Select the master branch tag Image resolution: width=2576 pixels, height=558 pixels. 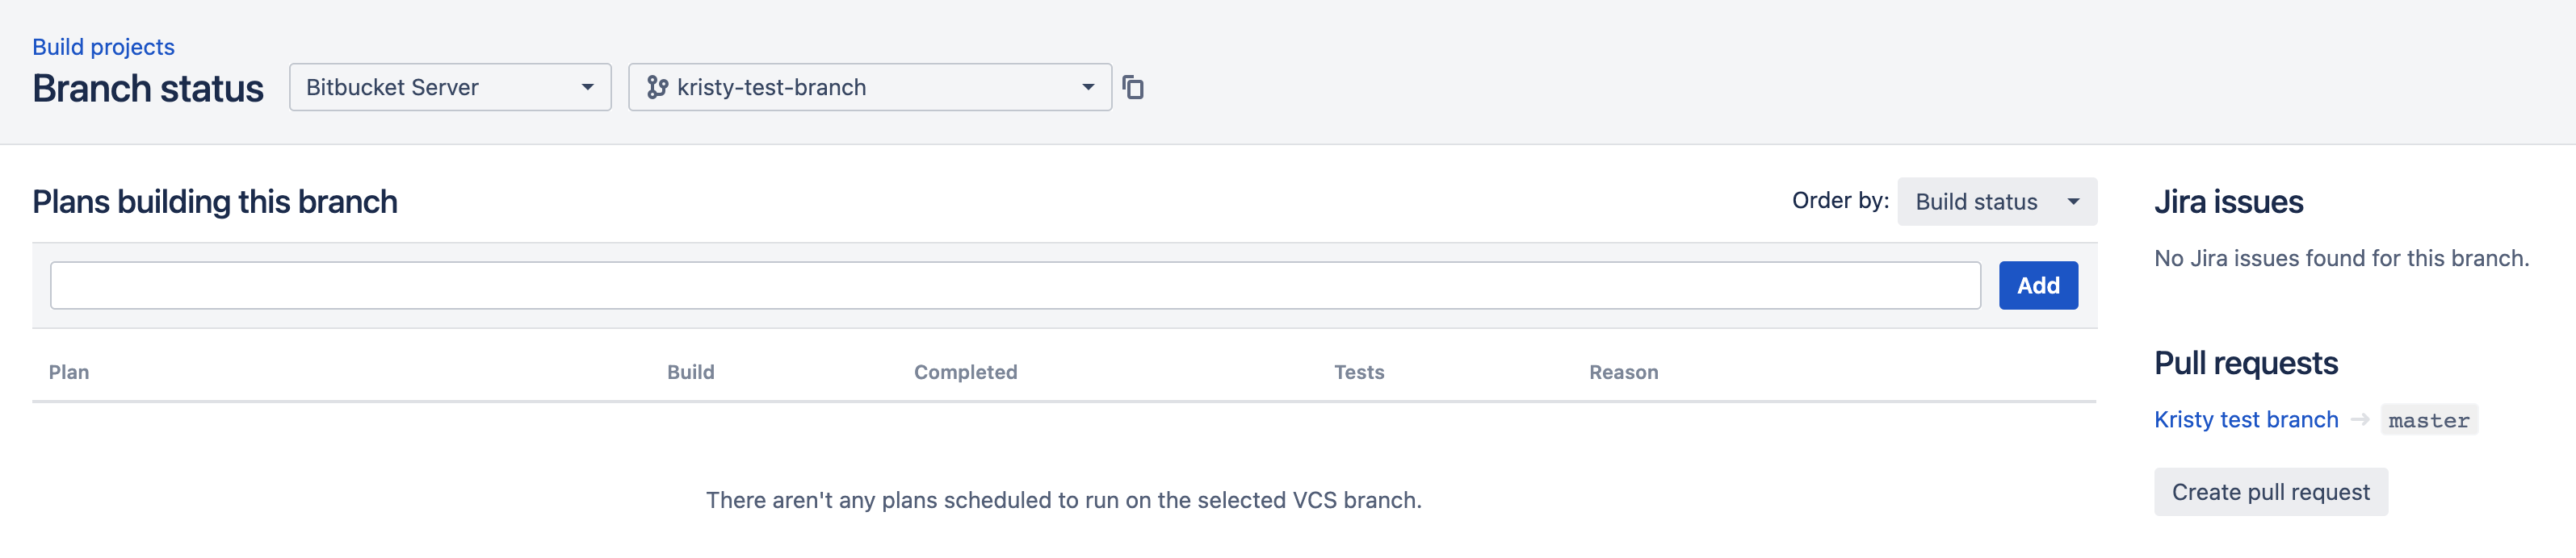[x=2430, y=420]
